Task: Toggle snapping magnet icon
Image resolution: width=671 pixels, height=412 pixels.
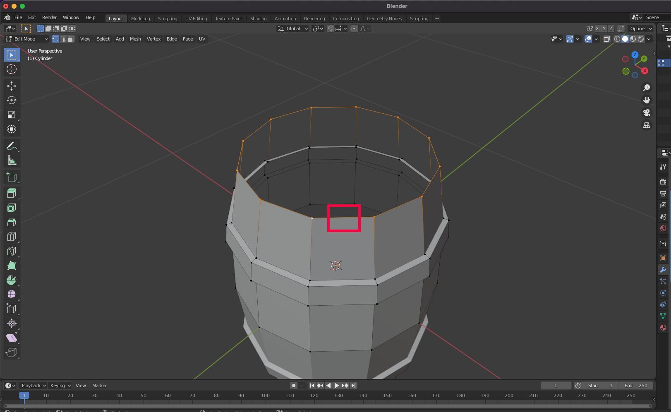Action: [331, 29]
